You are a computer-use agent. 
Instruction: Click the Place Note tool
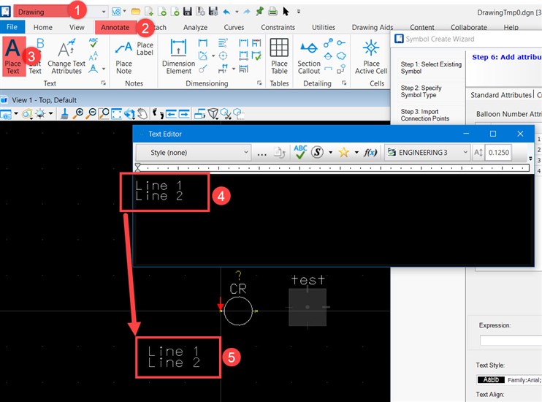[124, 57]
